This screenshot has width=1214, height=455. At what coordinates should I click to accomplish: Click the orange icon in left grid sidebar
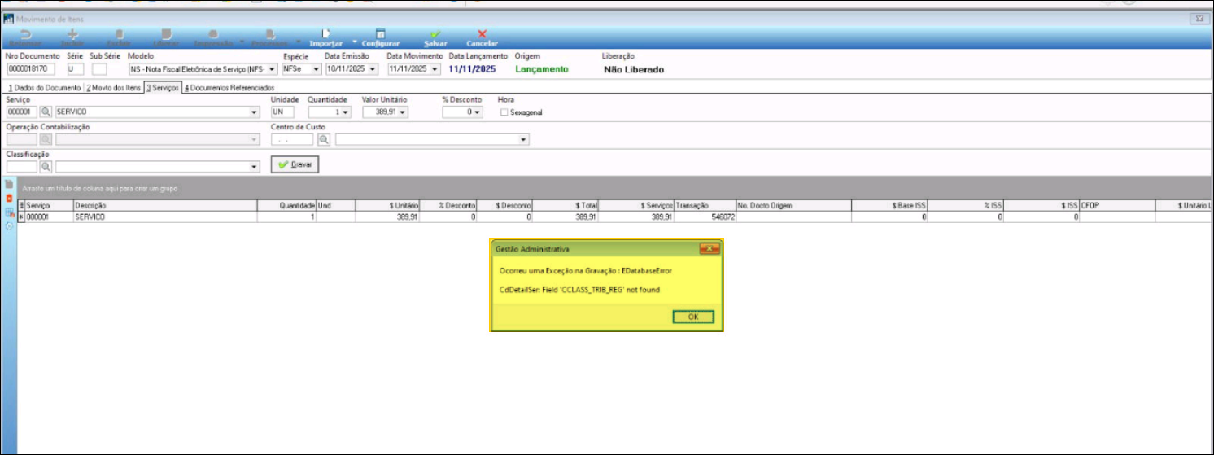[9, 198]
